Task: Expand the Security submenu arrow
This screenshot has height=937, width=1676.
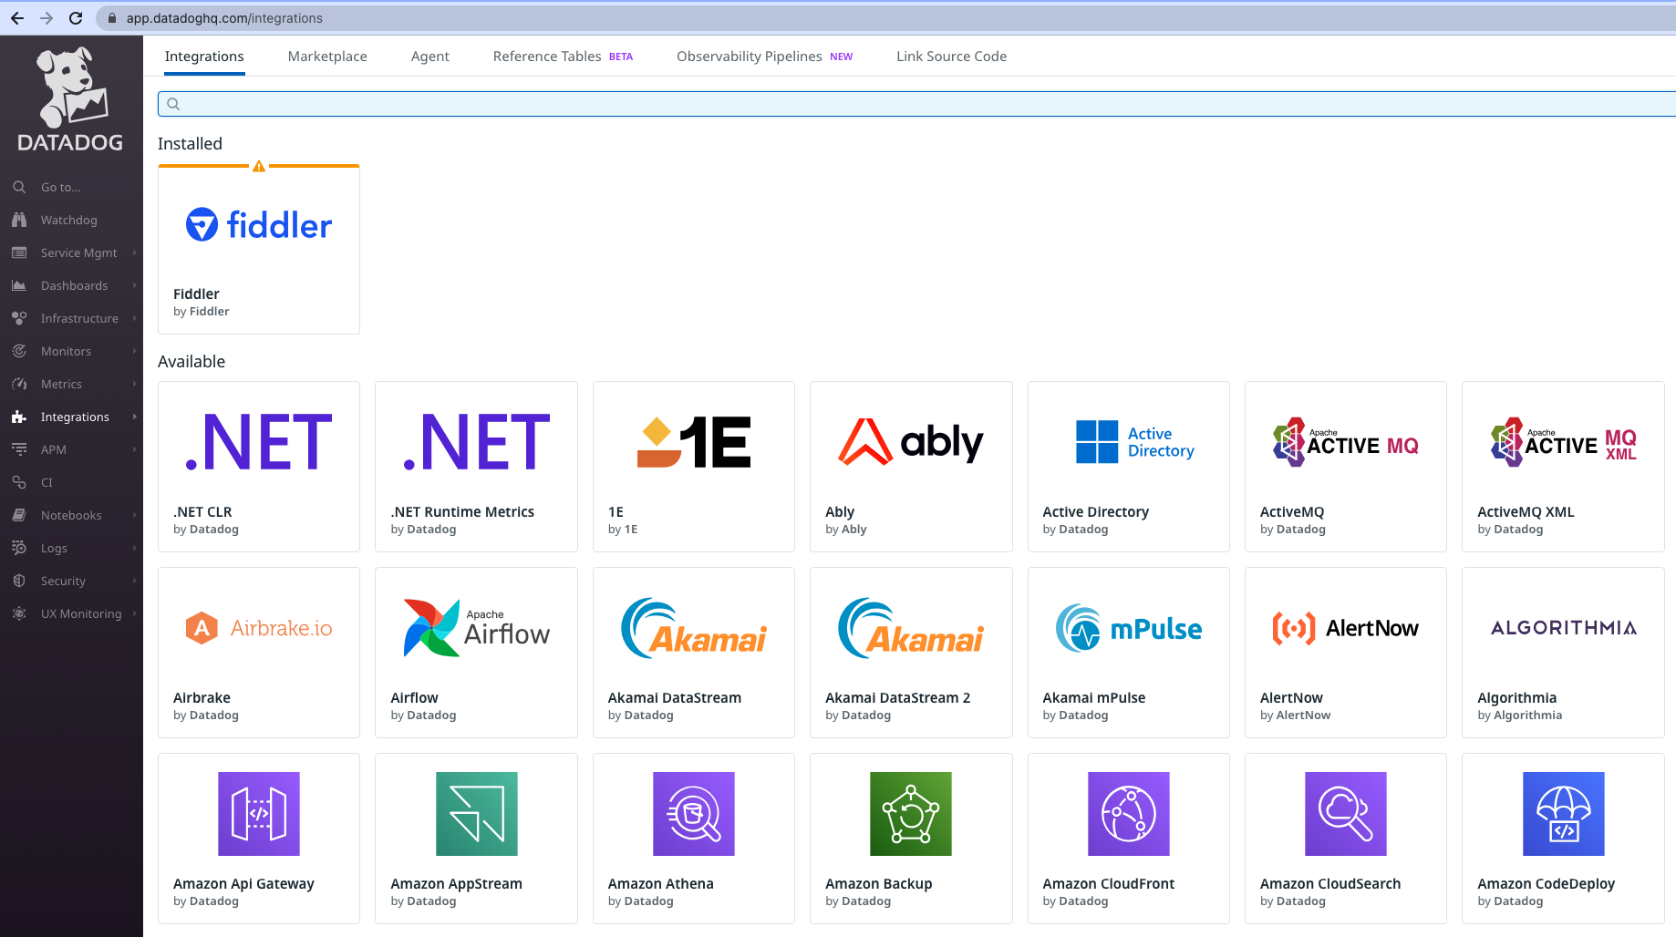Action: pyautogui.click(x=134, y=581)
